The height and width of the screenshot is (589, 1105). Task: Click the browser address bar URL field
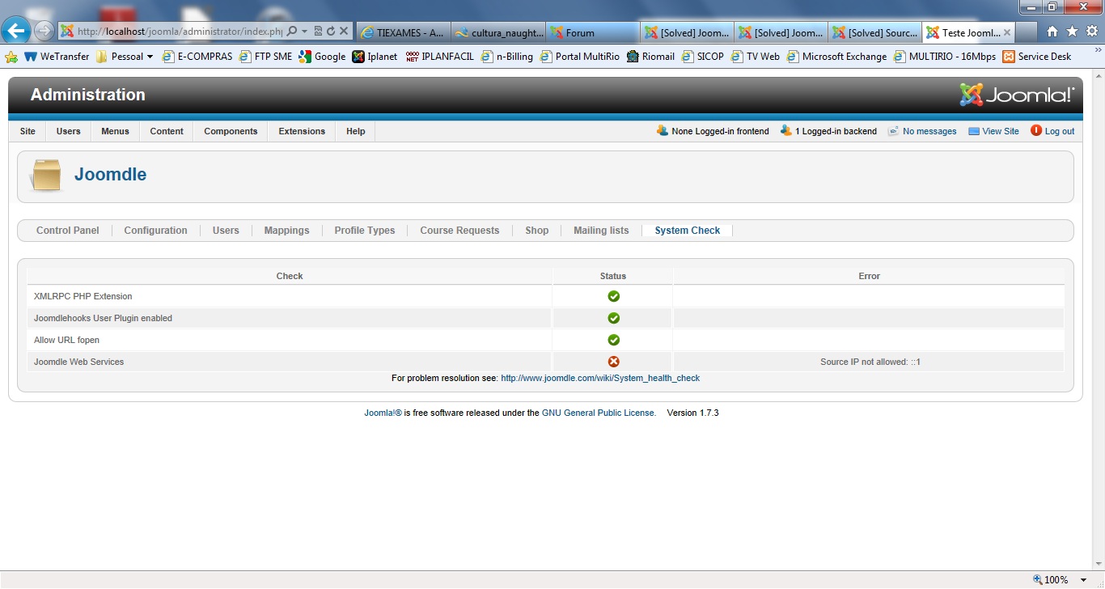tap(178, 32)
